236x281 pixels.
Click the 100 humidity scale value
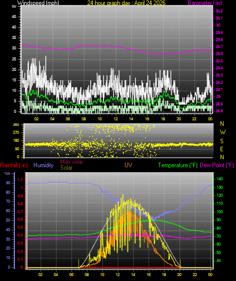point(7,174)
